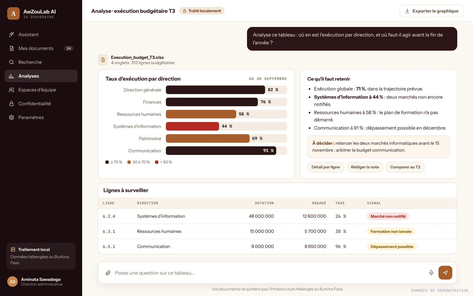The width and height of the screenshot is (473, 296).
Task: Click the server icon beside Traitement local
Action: pyautogui.click(x=13, y=250)
